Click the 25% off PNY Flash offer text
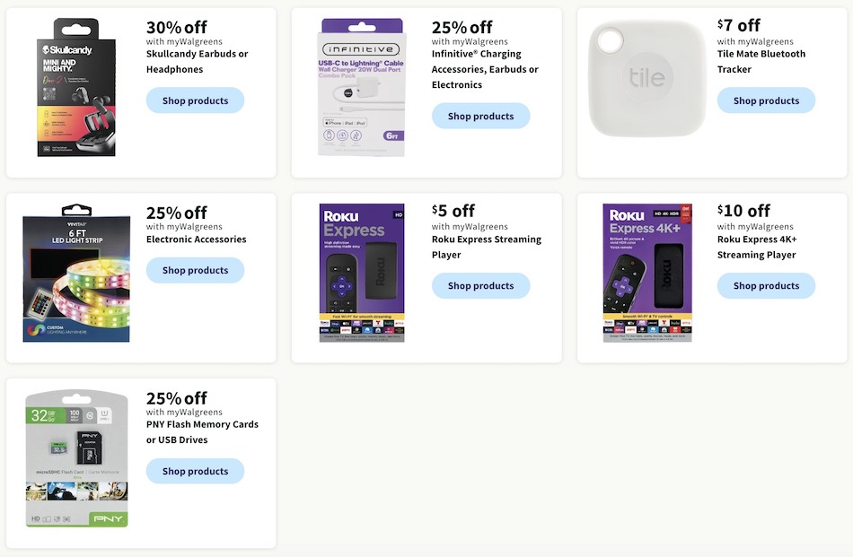The image size is (853, 557). tap(176, 397)
